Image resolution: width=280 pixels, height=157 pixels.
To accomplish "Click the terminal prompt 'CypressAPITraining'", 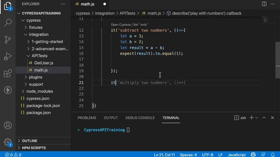I will [x=104, y=130].
